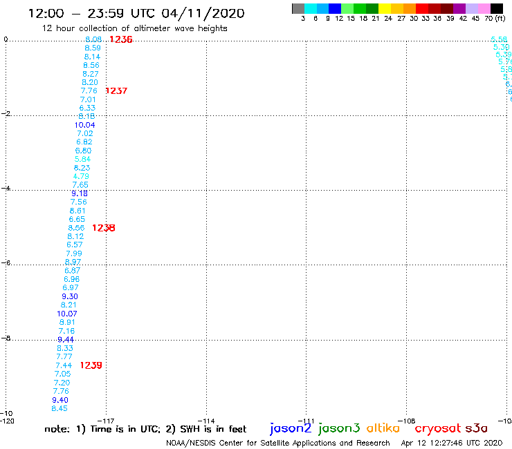Screen dimensions: 512x449
Task: Click the wave height value 8.33
Action: [65, 348]
